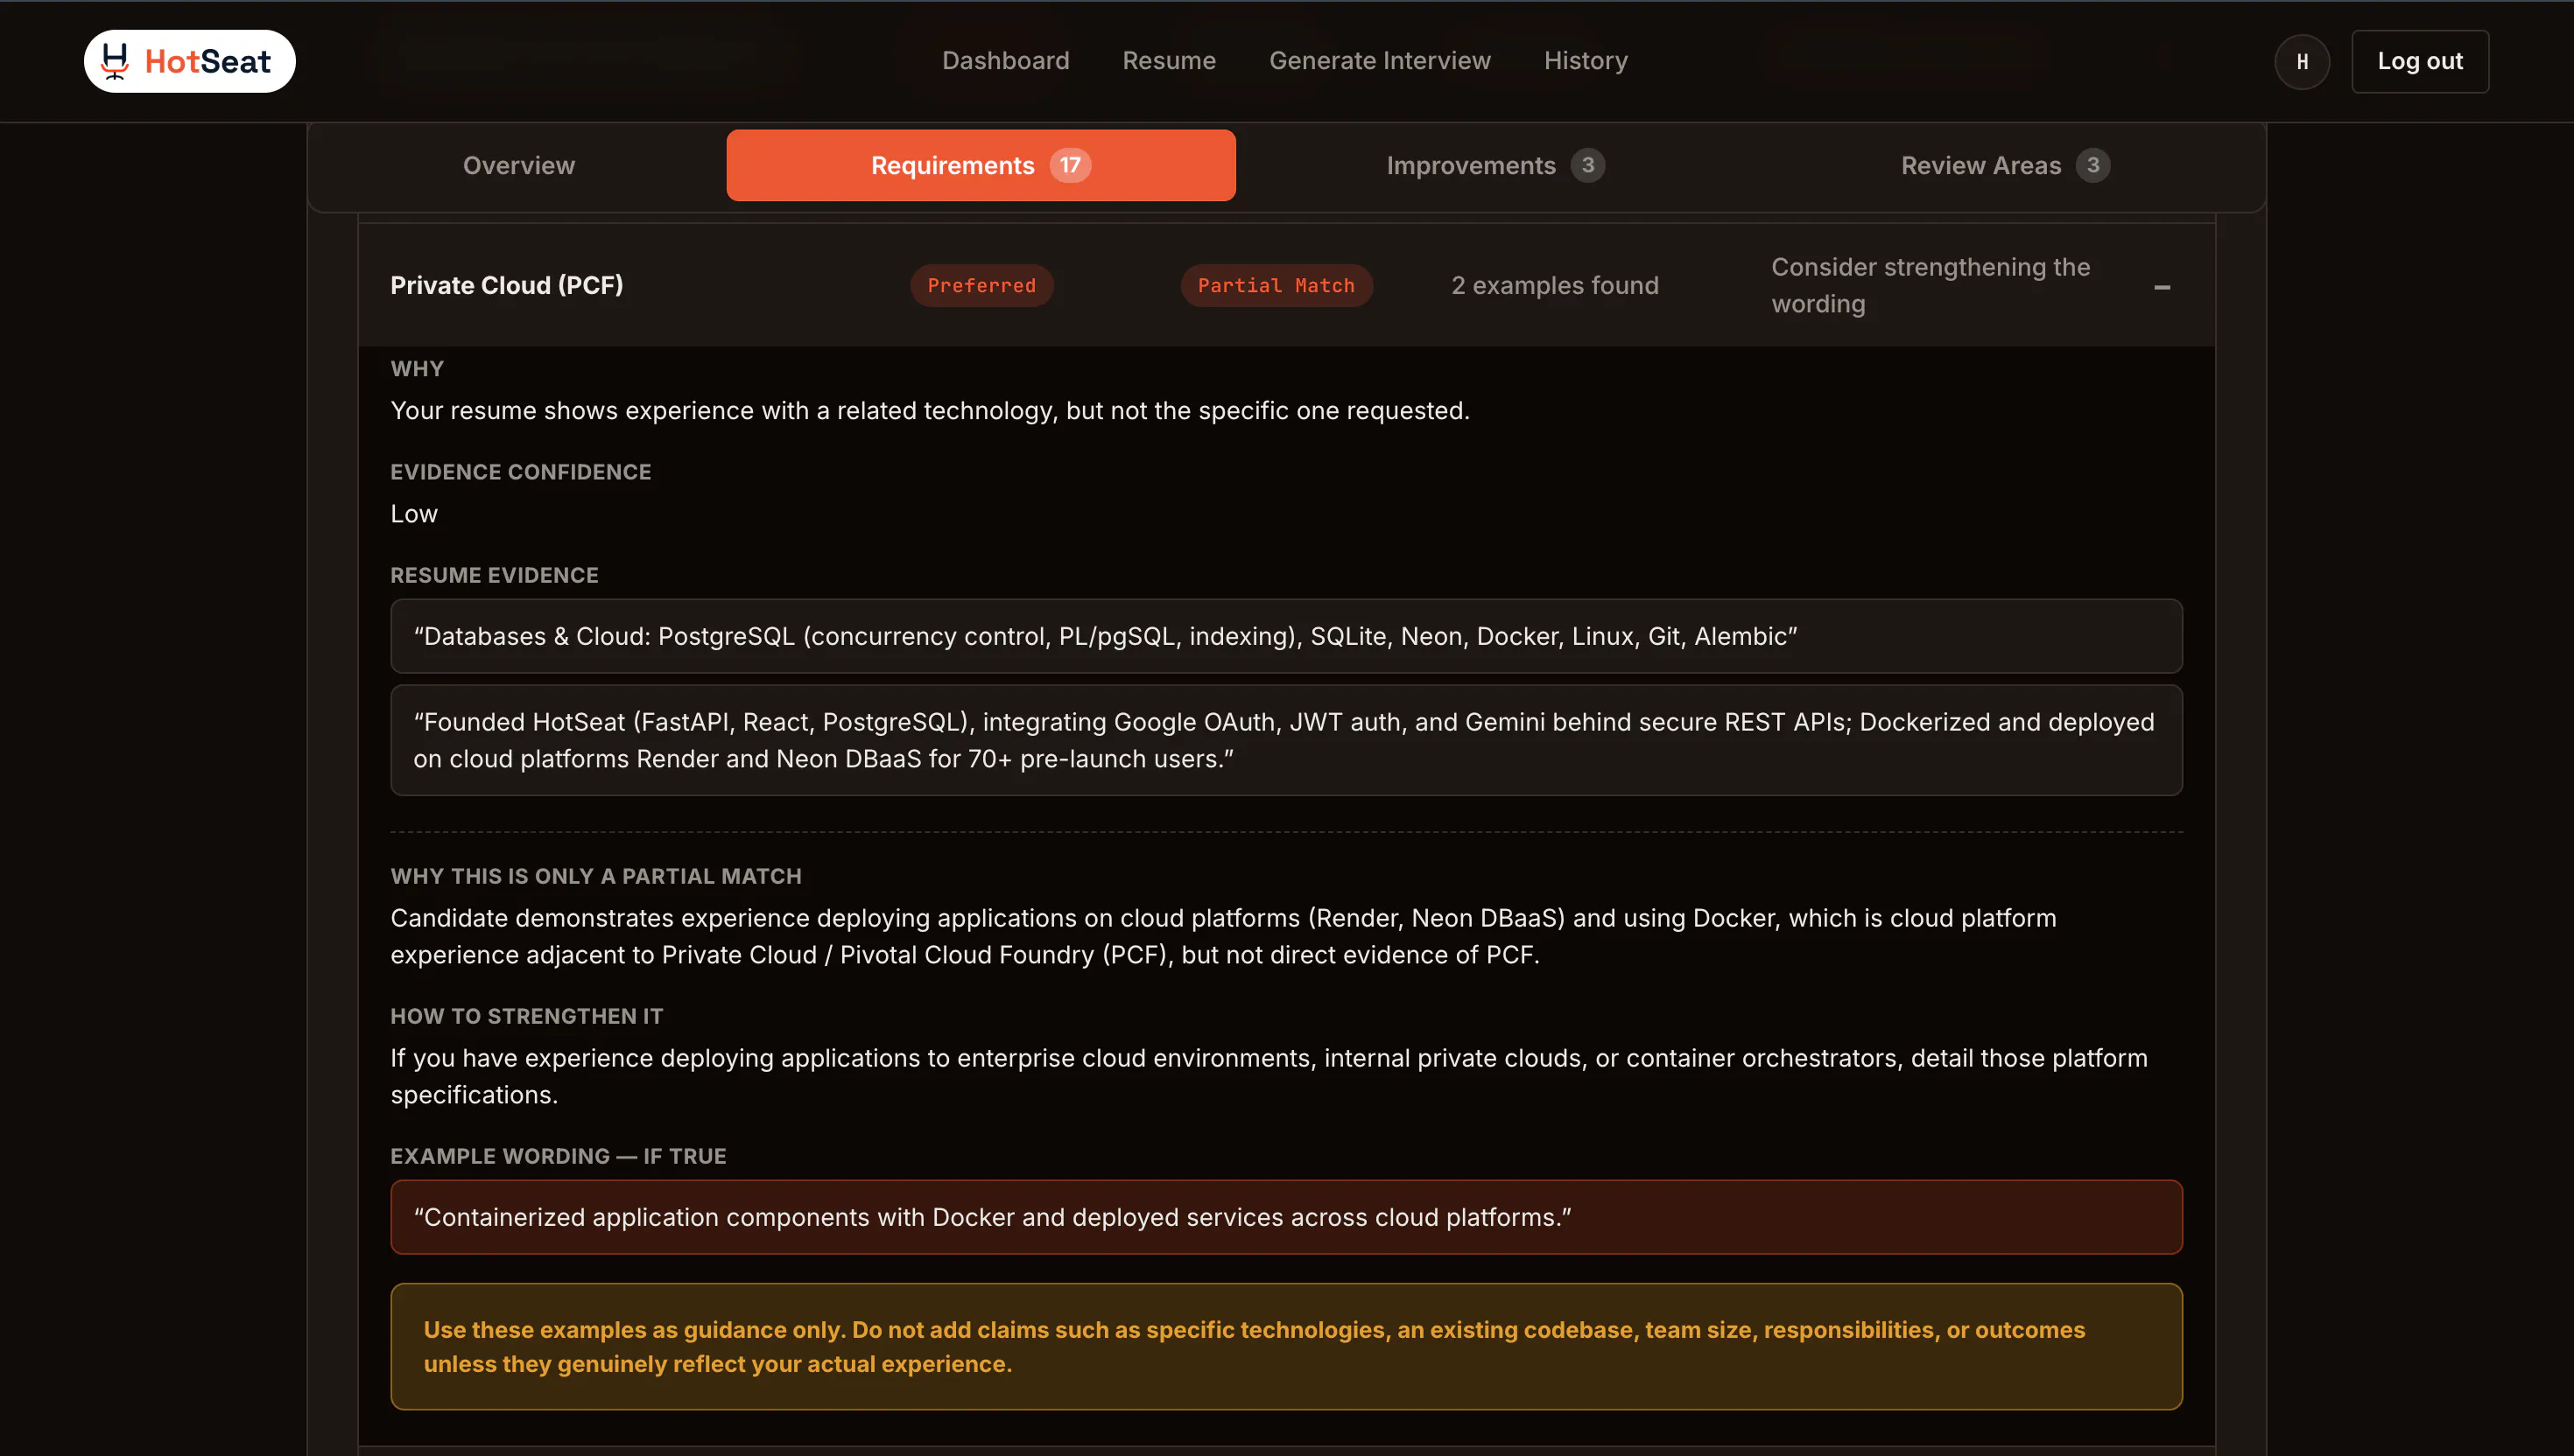Image resolution: width=2574 pixels, height=1456 pixels.
Task: Click the Evidence Confidence 'Low' value
Action: (413, 514)
